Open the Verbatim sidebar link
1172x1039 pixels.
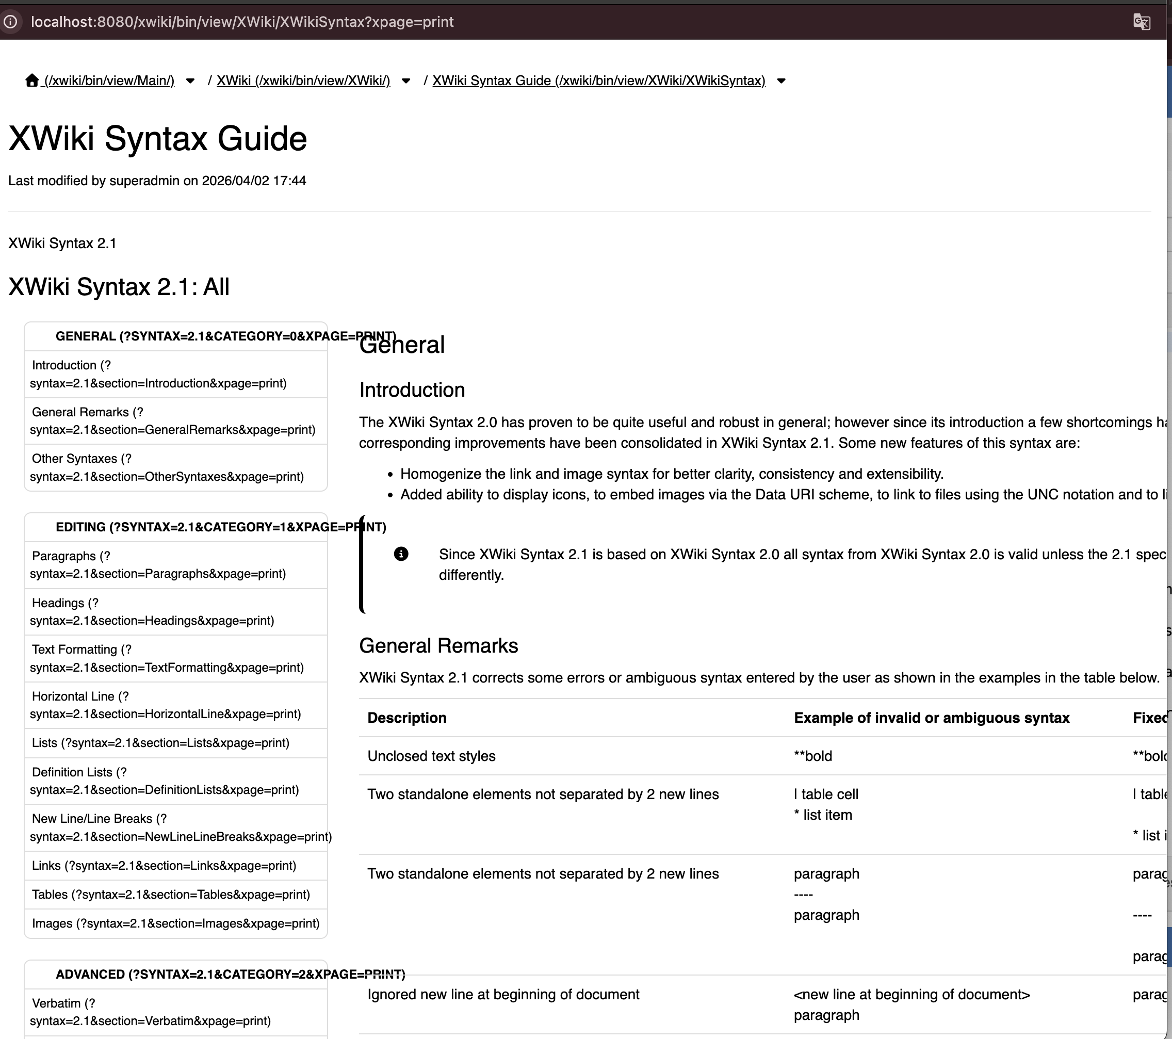(x=150, y=1012)
